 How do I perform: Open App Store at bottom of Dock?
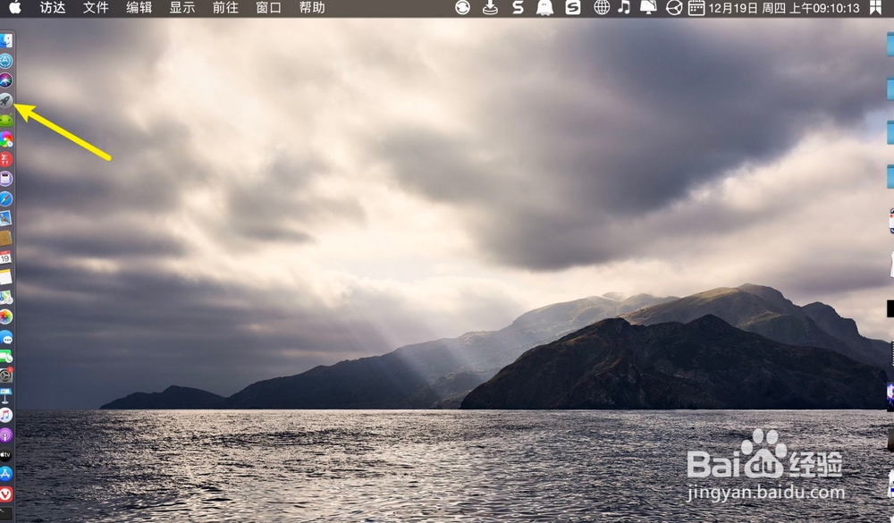[x=5, y=474]
